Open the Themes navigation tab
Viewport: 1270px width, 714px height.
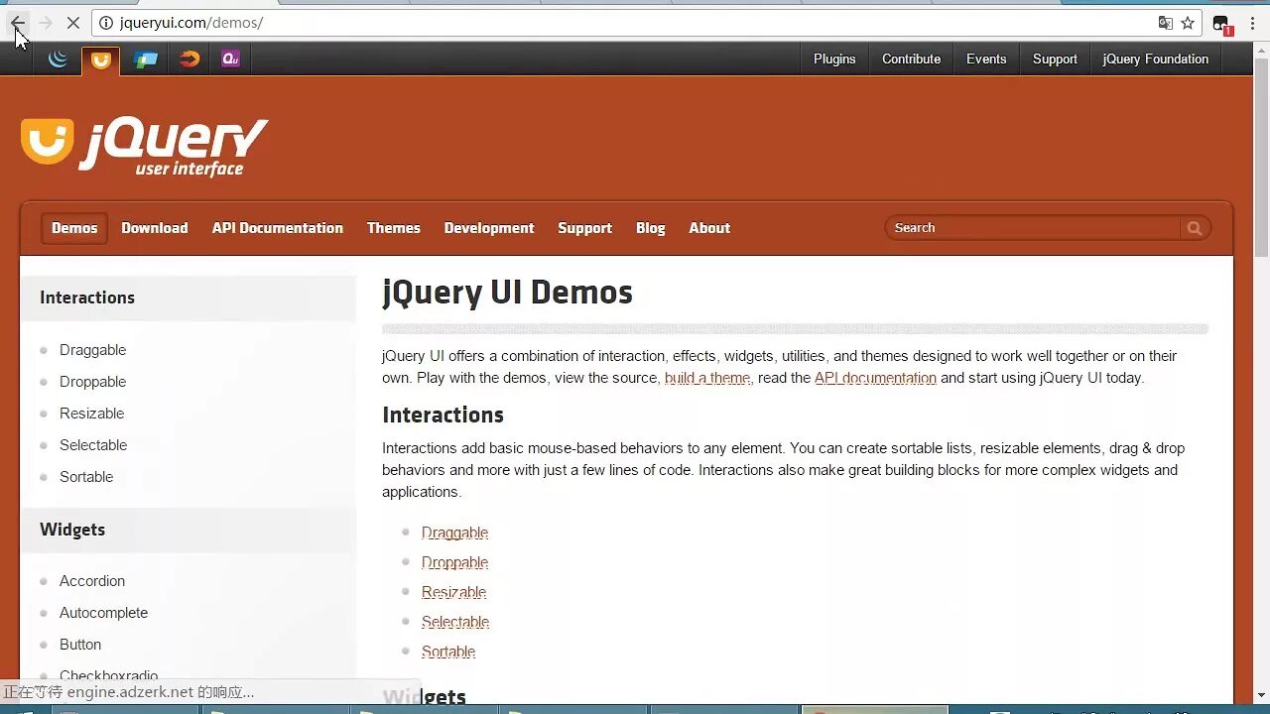click(394, 228)
